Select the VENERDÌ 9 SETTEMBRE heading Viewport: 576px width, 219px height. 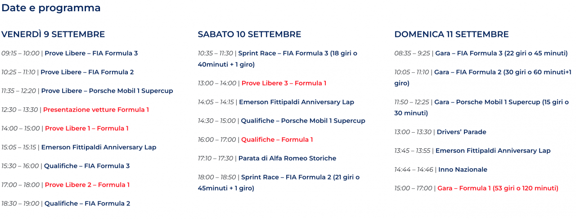(x=53, y=34)
